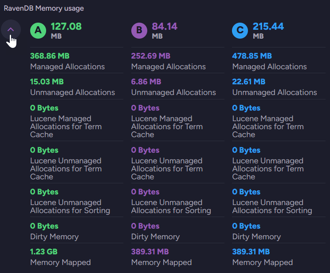Image resolution: width=330 pixels, height=273 pixels.
Task: Click node B's Memory Mapped label
Action: 161,262
